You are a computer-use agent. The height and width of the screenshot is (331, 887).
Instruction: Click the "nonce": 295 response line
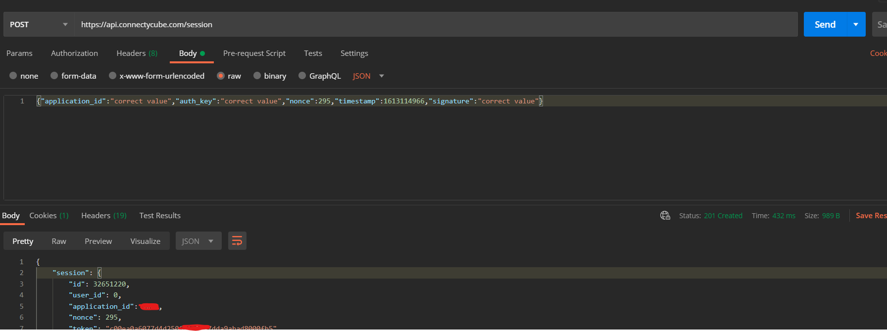click(x=95, y=317)
